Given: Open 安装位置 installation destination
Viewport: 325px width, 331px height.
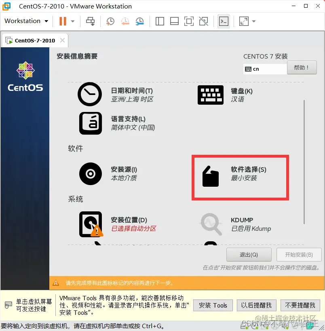Looking at the screenshot, I should point(118,224).
